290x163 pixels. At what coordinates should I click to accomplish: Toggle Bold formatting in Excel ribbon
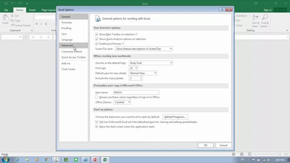tap(37, 24)
